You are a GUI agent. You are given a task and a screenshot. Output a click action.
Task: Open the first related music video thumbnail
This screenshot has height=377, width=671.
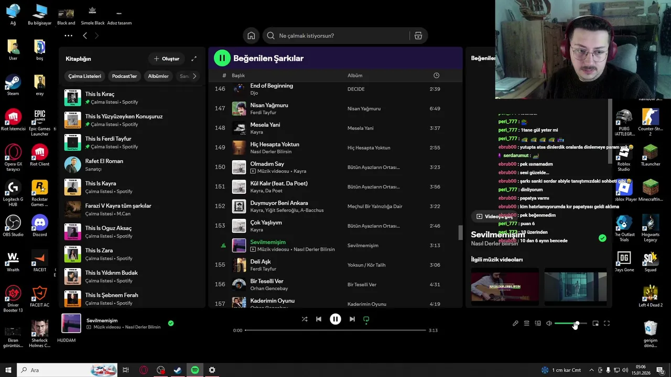point(504,286)
